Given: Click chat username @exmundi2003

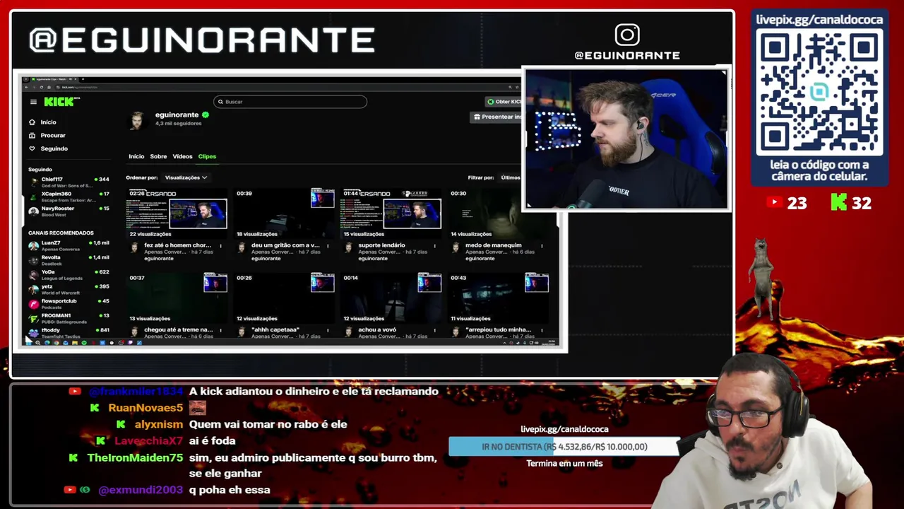Looking at the screenshot, I should 140,490.
